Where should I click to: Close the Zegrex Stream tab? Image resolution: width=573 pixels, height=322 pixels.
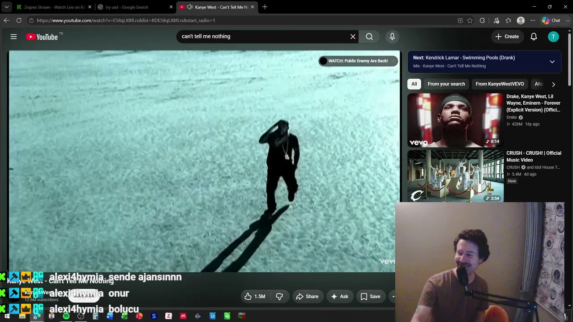point(90,7)
